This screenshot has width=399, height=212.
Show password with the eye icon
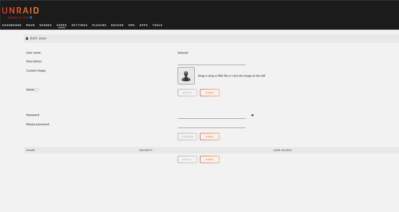pos(253,115)
